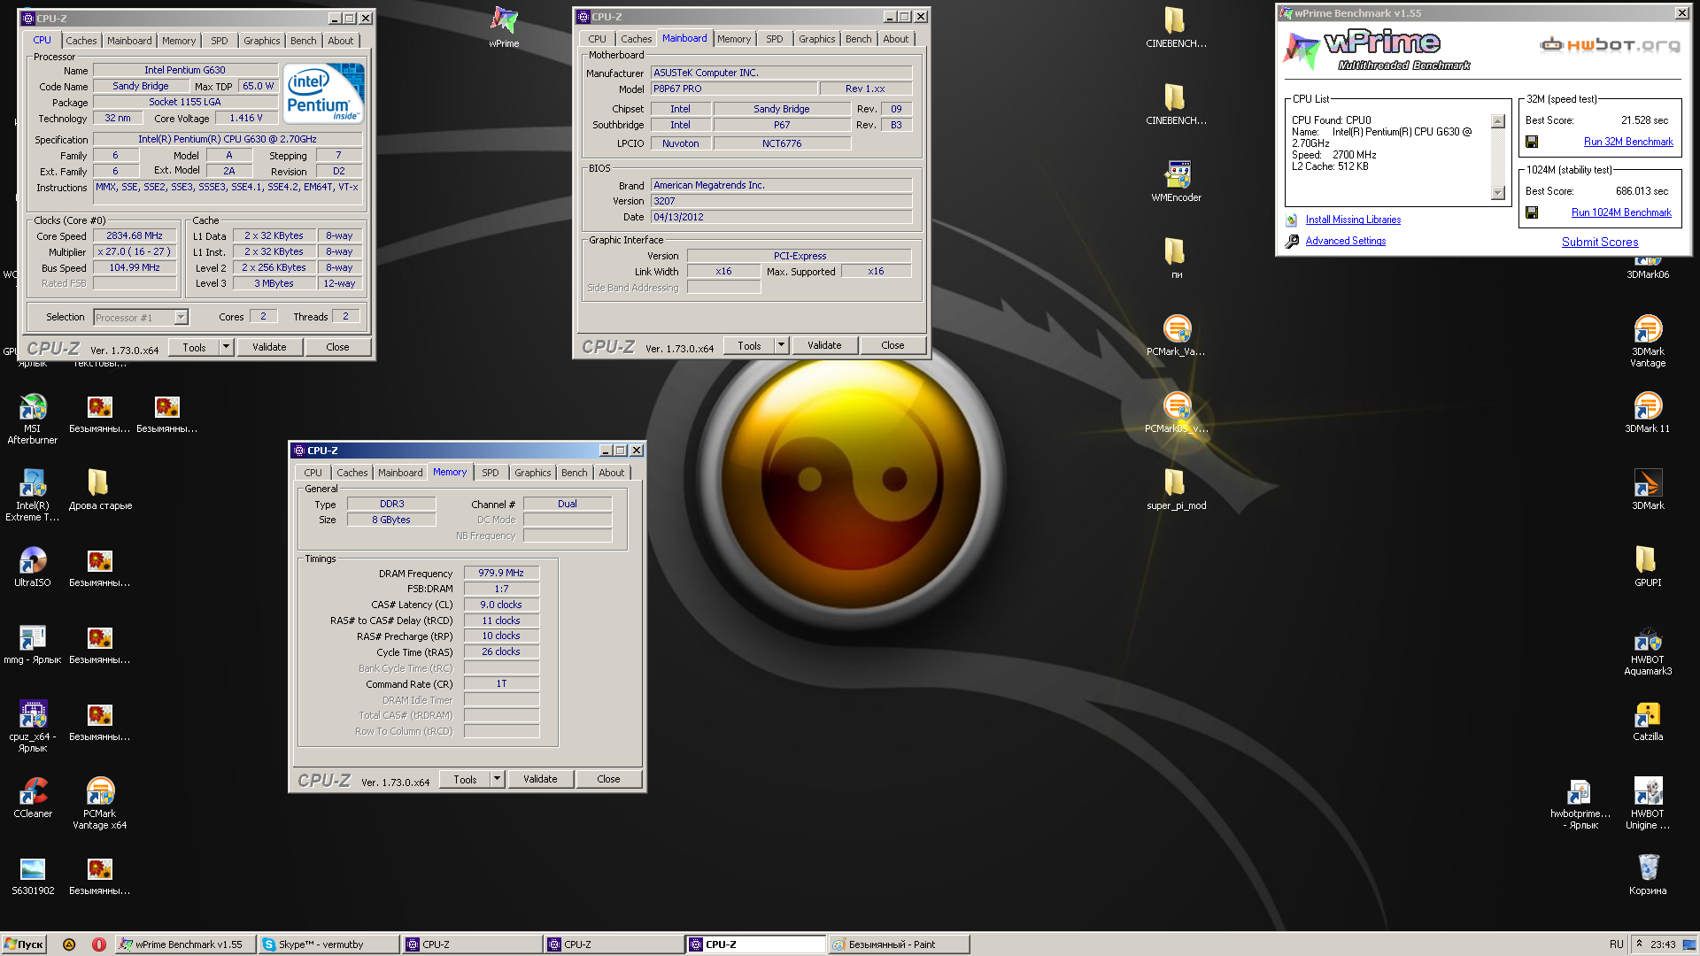Expand Tools arrow in Mainboard window
Viewport: 1700px width, 956px height.
[x=782, y=345]
